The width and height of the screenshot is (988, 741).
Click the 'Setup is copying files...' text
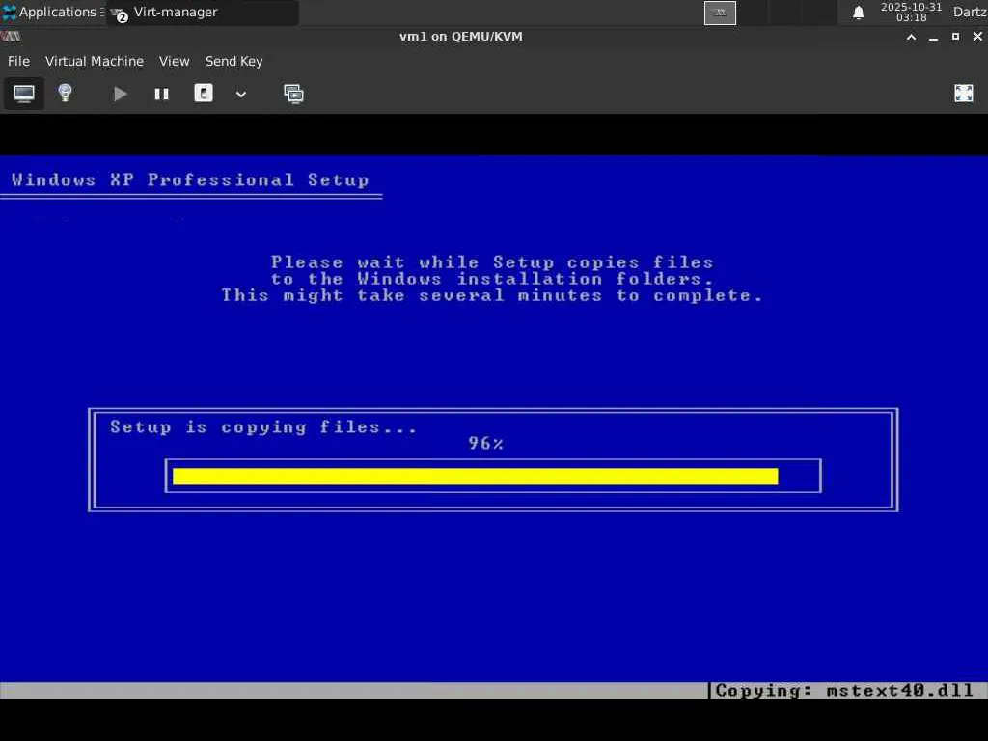[x=263, y=427]
